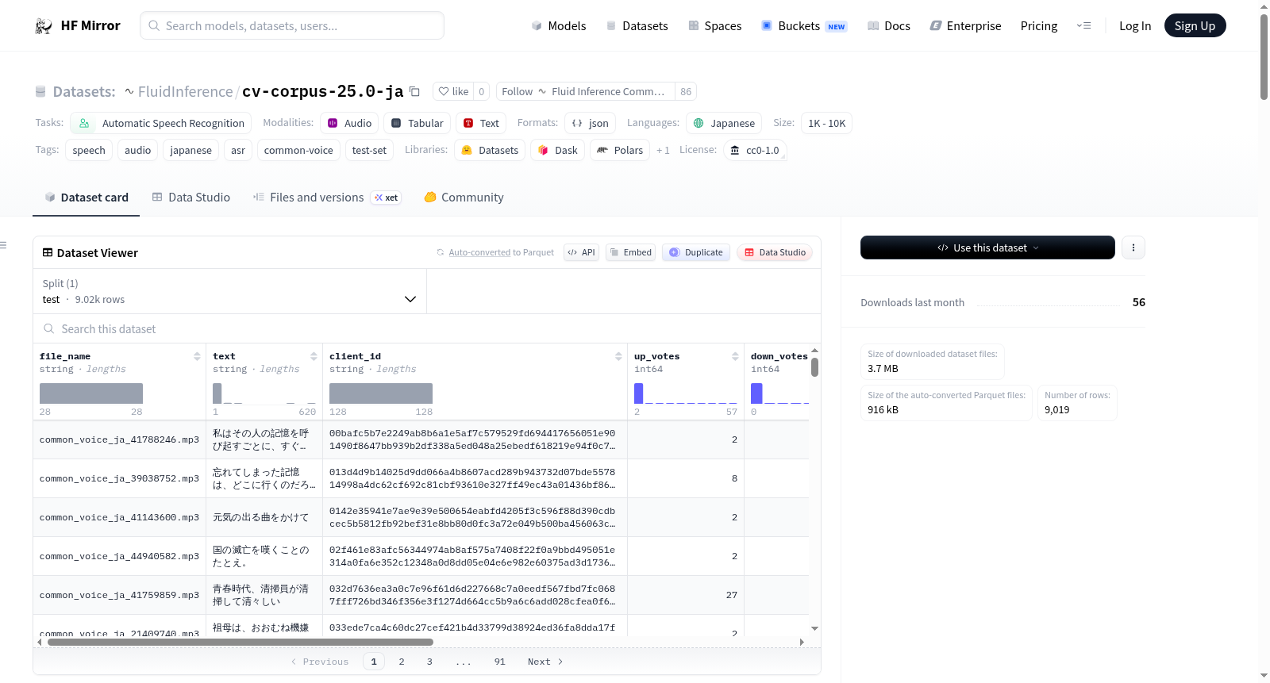1270x683 pixels.
Task: Click the vertical table scrollbar thumb
Action: coord(814,367)
